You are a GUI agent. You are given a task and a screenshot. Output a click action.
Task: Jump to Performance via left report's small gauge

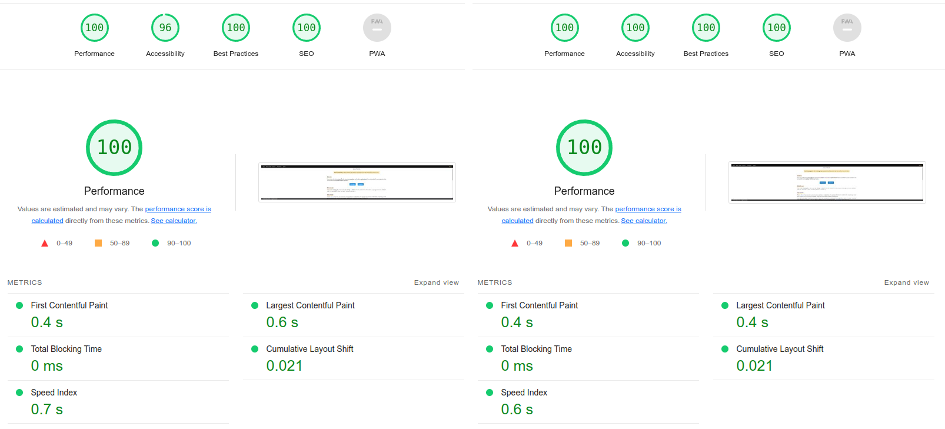[94, 28]
